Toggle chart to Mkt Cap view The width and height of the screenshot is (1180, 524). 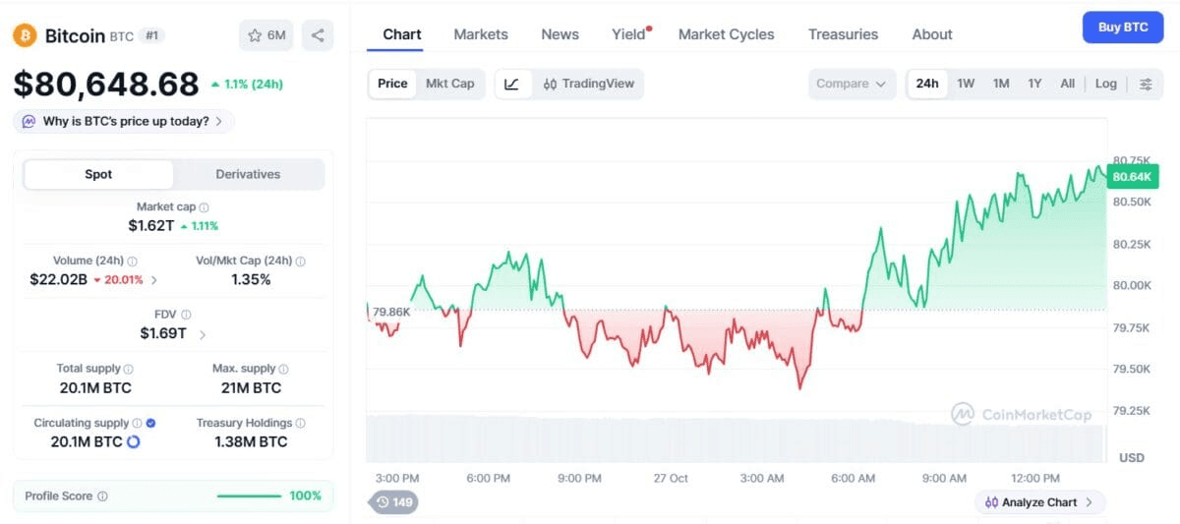[449, 84]
